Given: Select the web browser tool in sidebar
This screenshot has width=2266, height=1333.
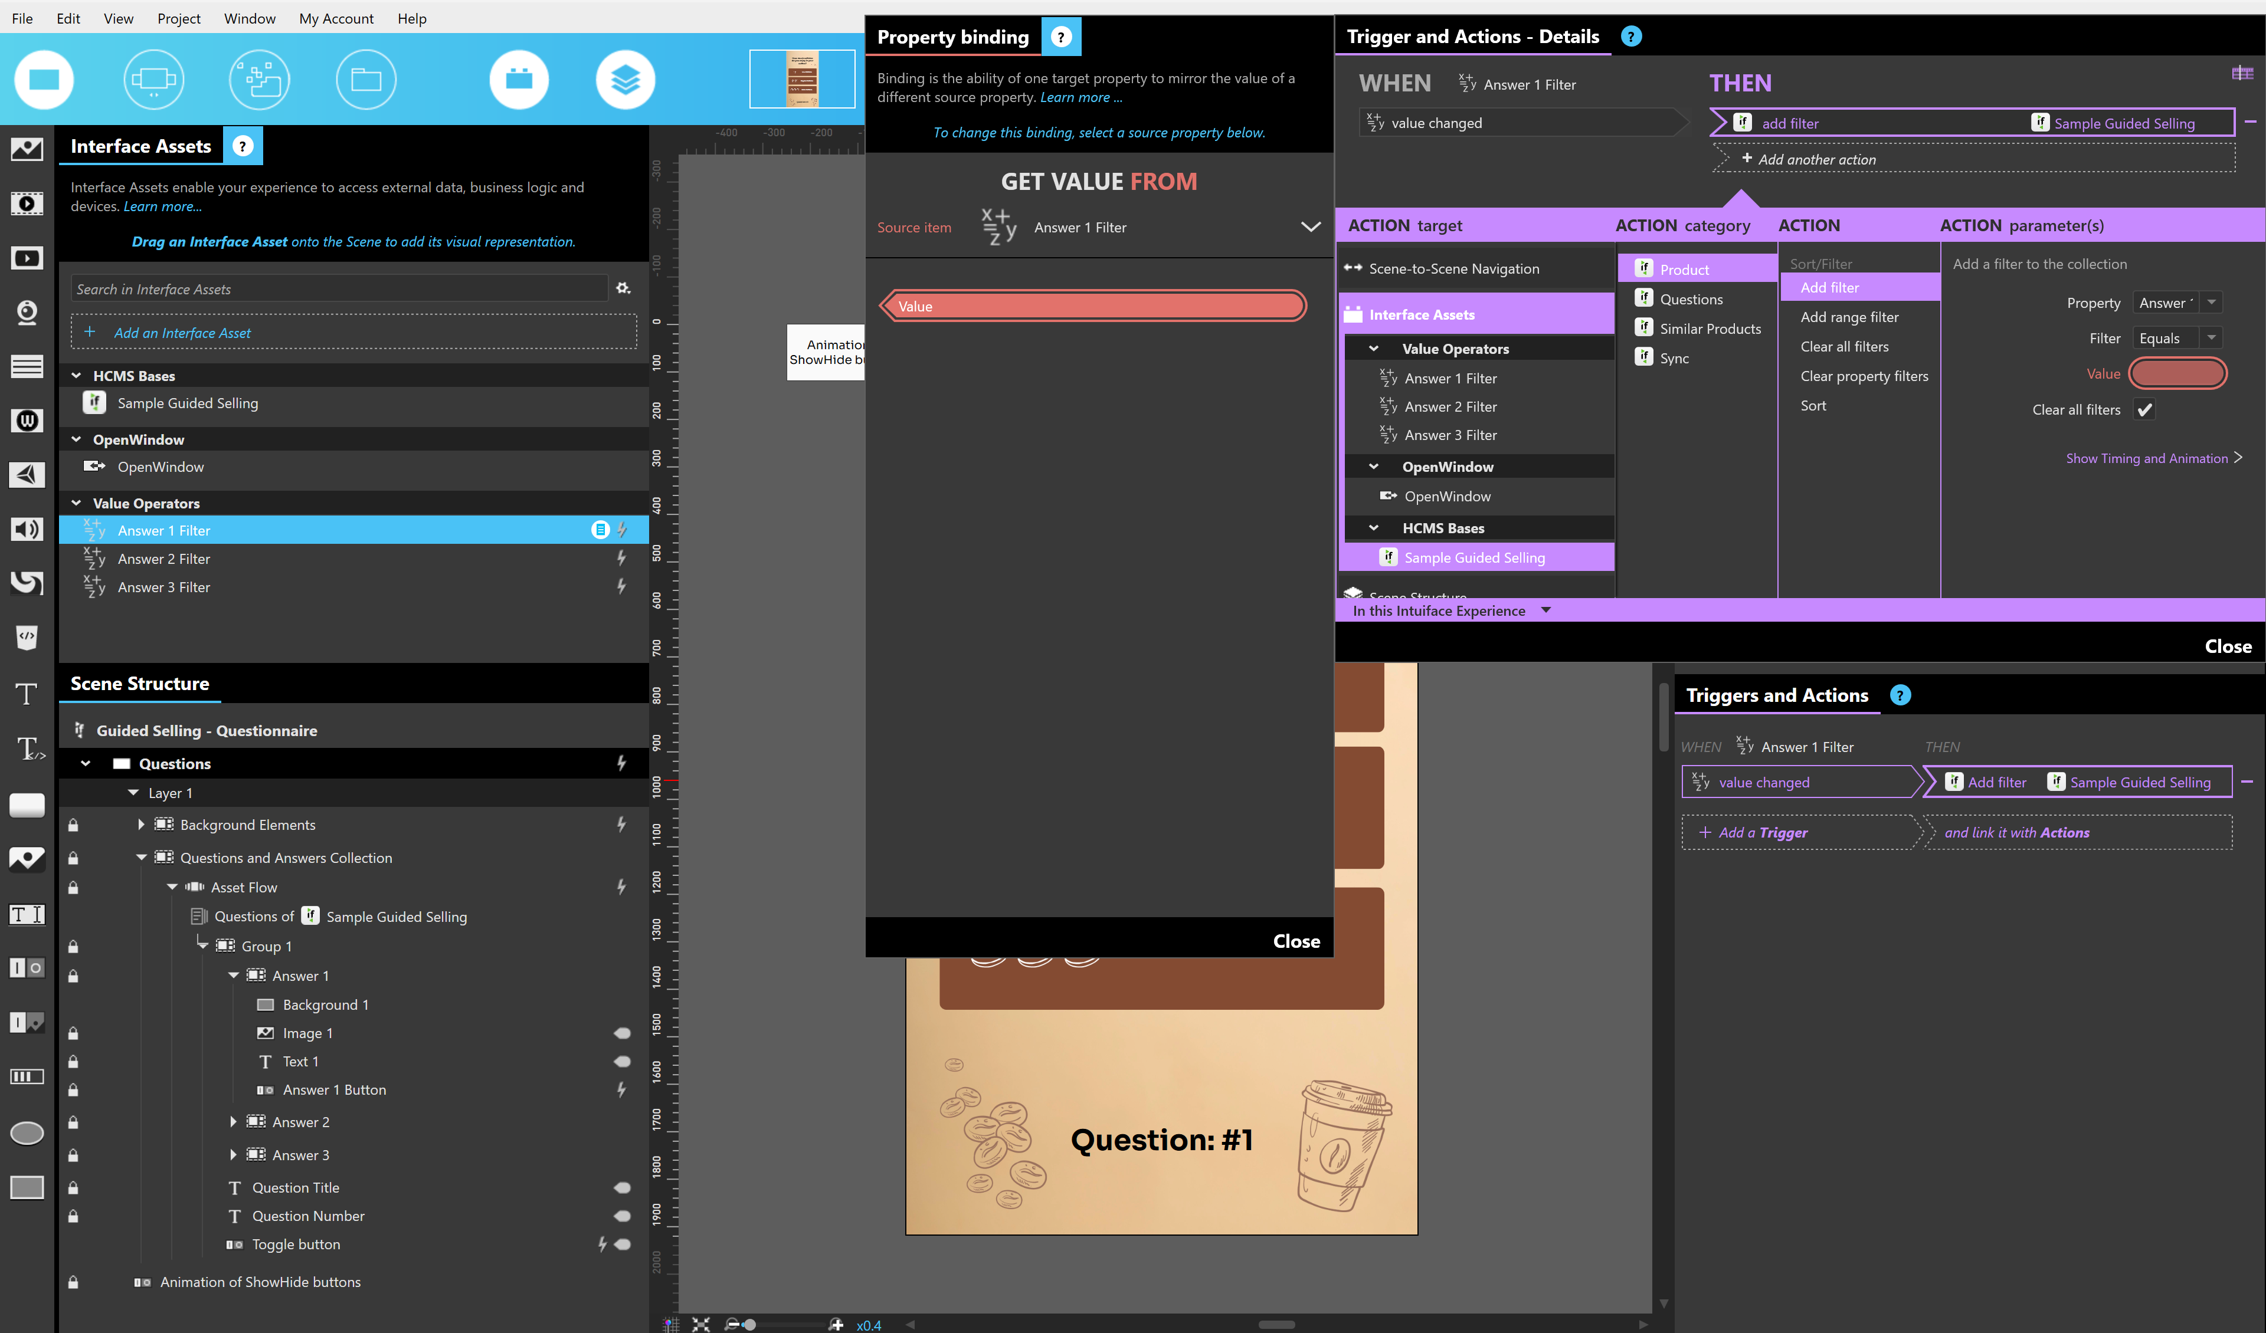Looking at the screenshot, I should point(27,421).
